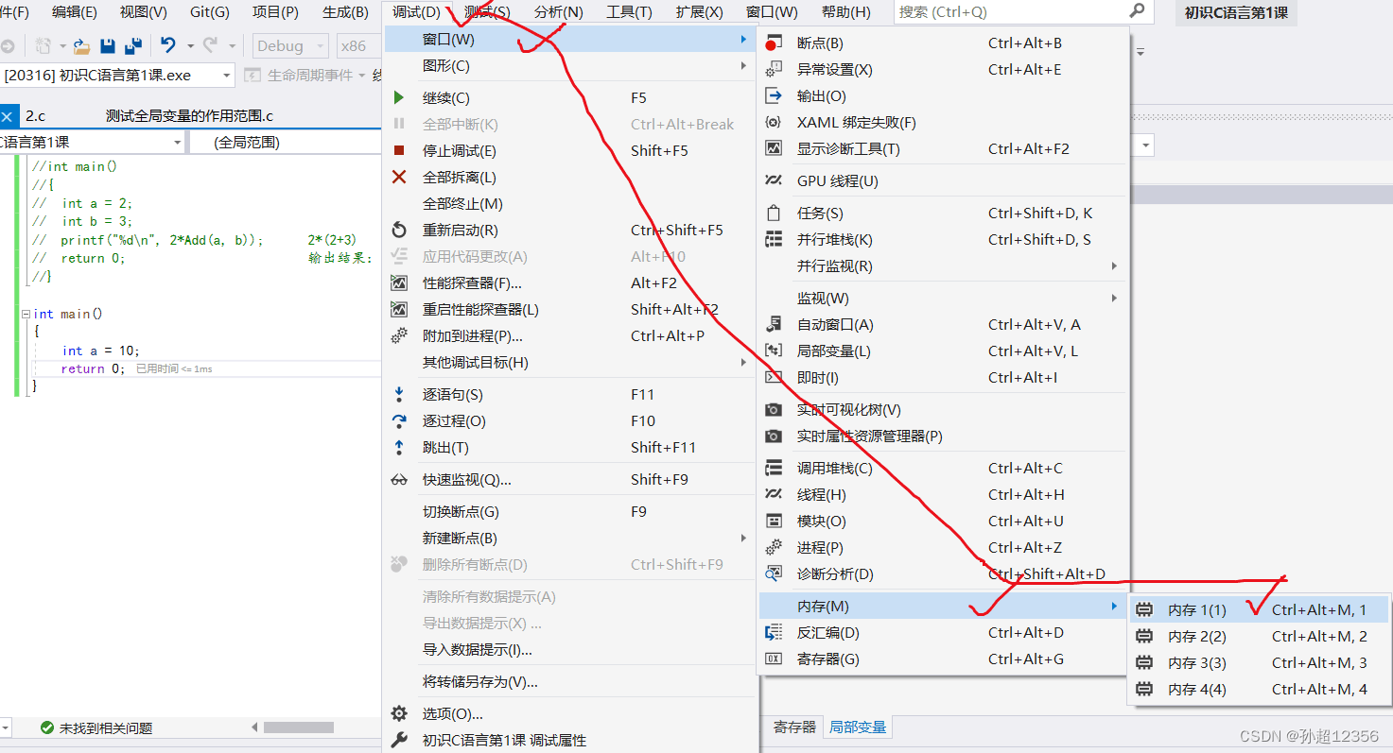
Task: Close the 2.c tab with X button
Action: tap(8, 116)
